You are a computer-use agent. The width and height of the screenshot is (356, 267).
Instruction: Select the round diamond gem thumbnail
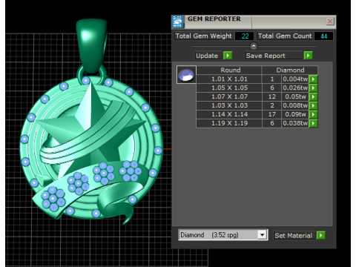pos(186,75)
